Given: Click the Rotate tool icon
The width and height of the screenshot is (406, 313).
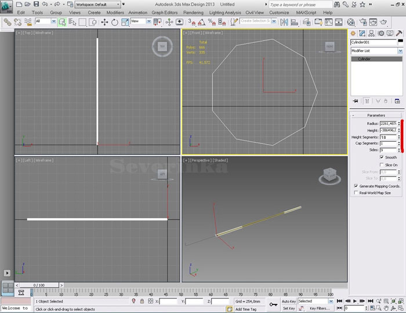Looking at the screenshot, I should click(x=114, y=22).
